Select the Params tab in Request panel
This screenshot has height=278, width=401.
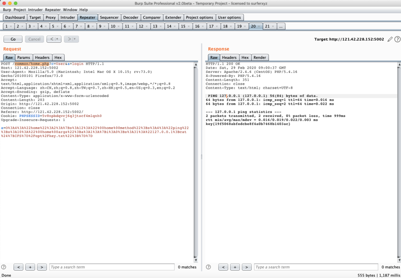click(23, 57)
